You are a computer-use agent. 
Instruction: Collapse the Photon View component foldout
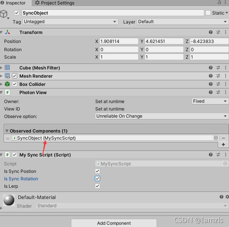coord(1,93)
